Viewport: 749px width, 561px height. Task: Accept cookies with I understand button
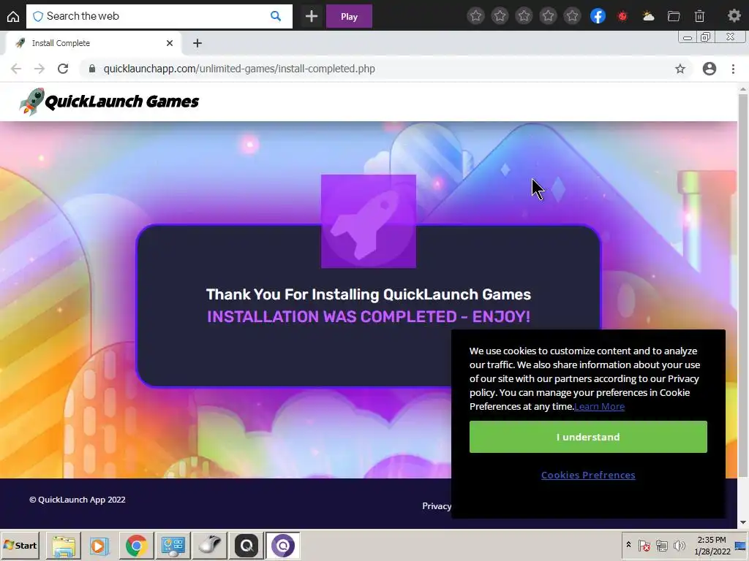[588, 437]
